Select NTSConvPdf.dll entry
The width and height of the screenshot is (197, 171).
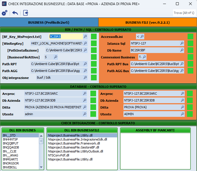82,155
